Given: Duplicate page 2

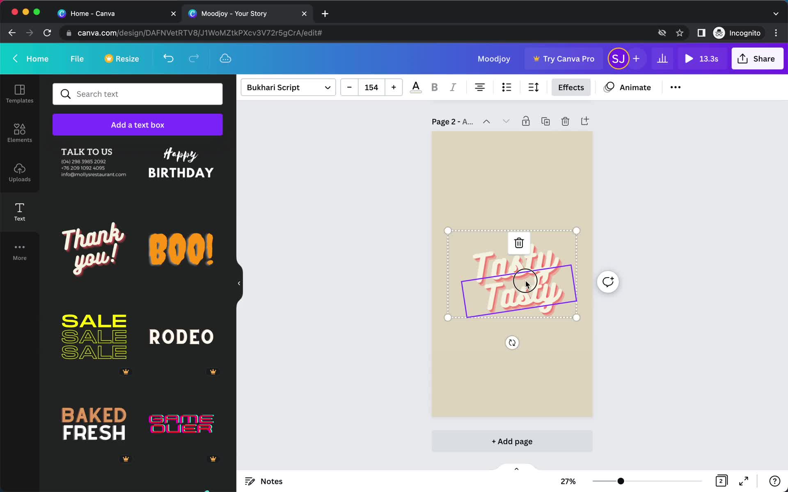Looking at the screenshot, I should (x=545, y=121).
